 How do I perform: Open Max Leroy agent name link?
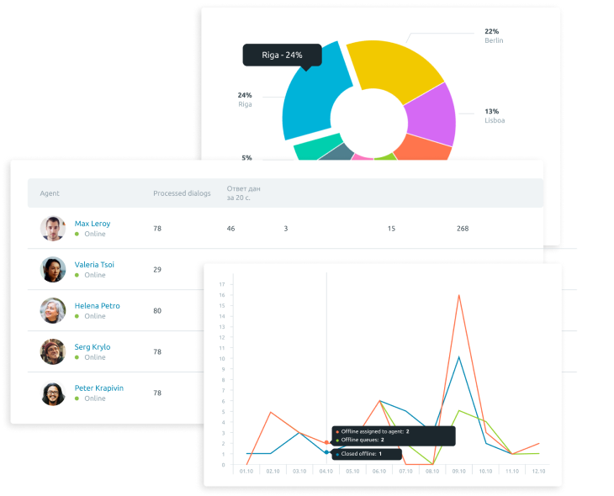[x=92, y=224]
